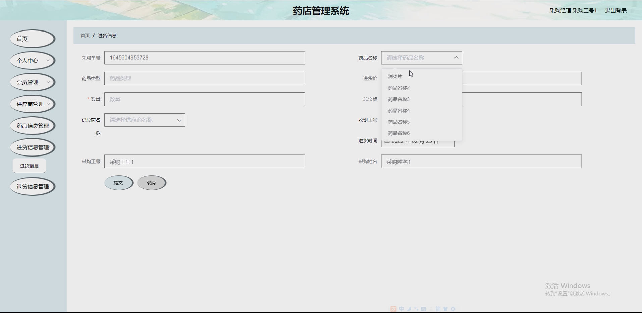Focus the 药品类型 input field
The height and width of the screenshot is (313, 642).
[205, 78]
